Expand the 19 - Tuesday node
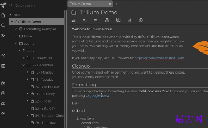The height and width of the screenshot is (128, 208). pyautogui.click(x=27, y=79)
